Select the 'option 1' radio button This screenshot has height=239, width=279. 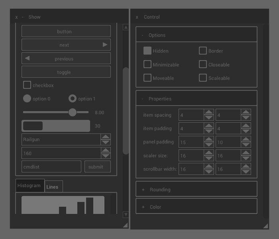point(73,98)
